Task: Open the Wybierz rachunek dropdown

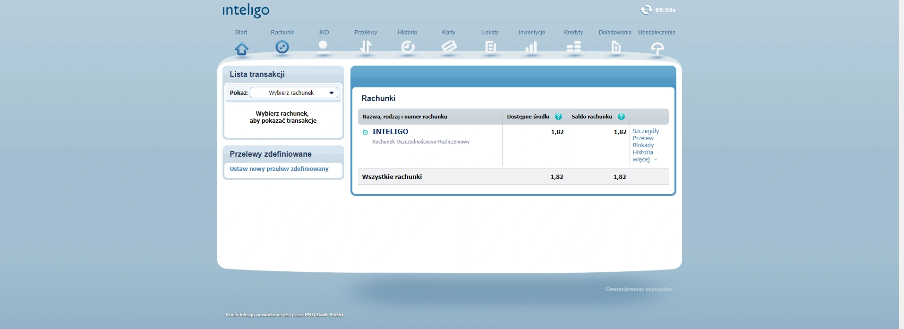Action: 294,93
